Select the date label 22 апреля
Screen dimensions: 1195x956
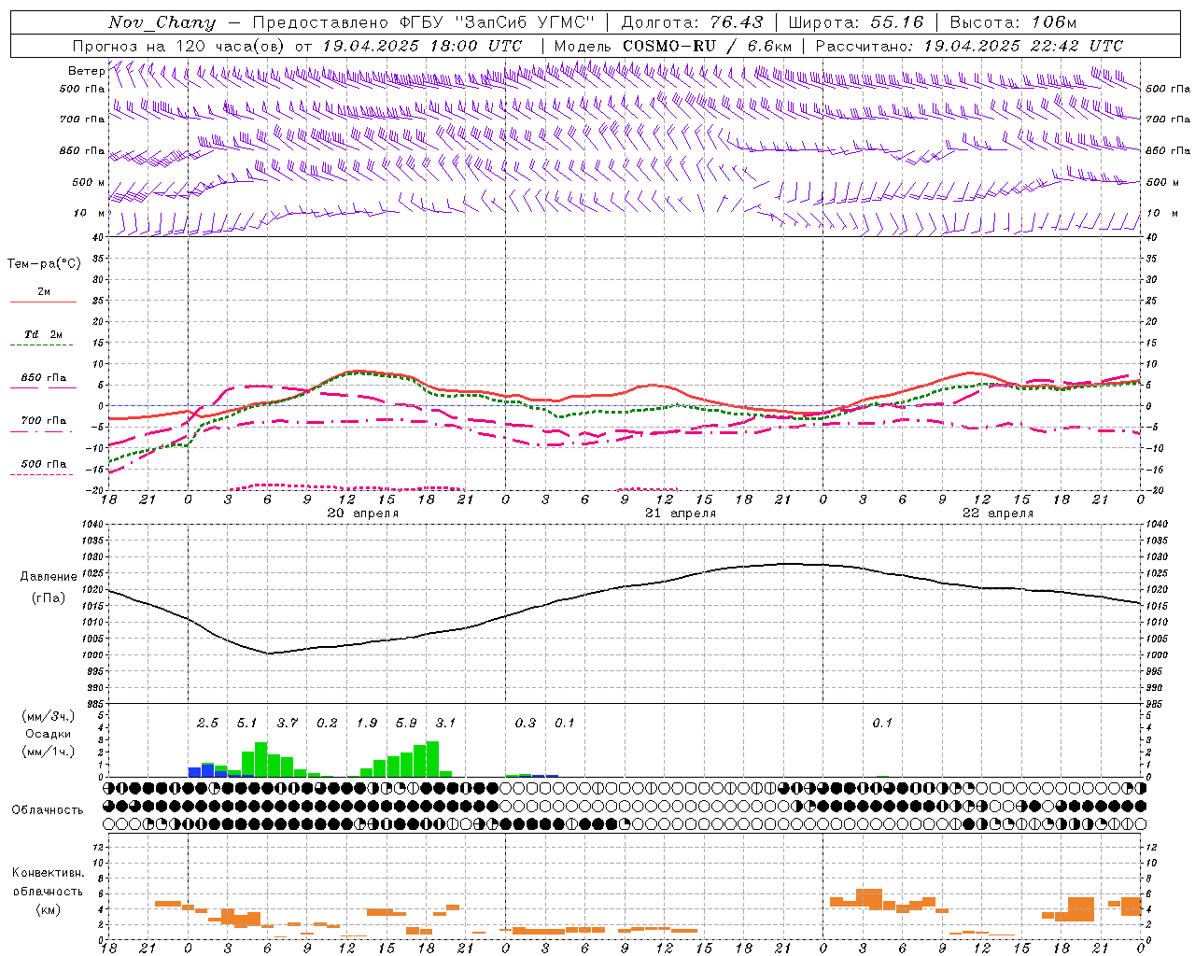pos(998,513)
